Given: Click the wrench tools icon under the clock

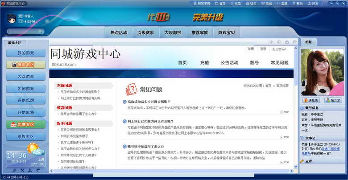Looking at the screenshot, I should pyautogui.click(x=22, y=171).
